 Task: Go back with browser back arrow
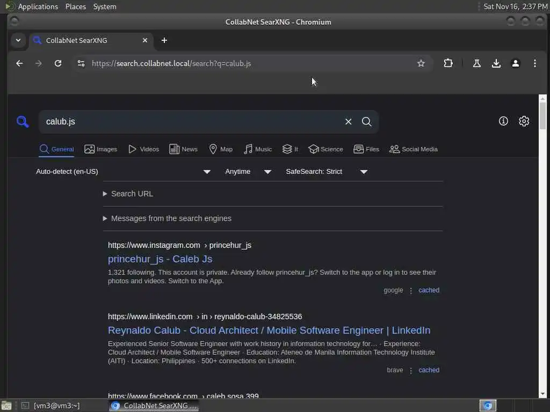[19, 63]
